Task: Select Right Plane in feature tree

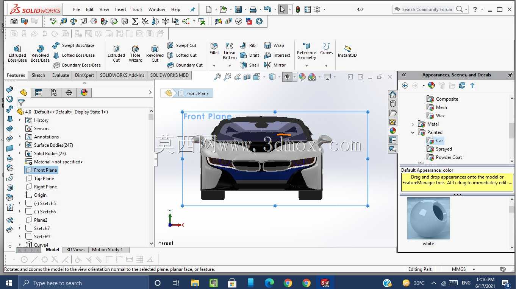Action: point(41,187)
